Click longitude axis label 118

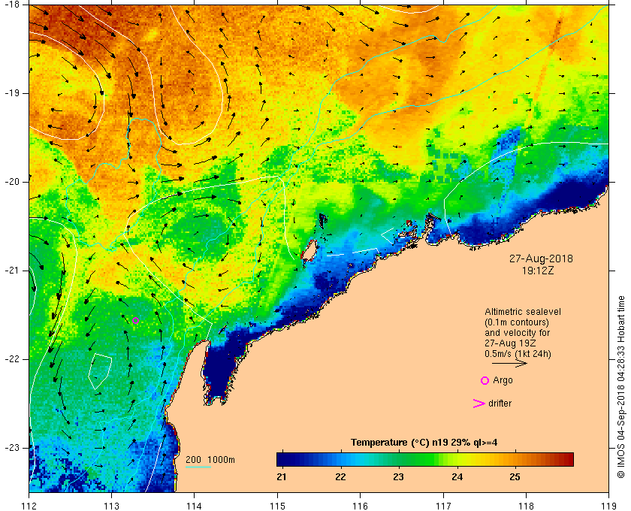pos(526,506)
